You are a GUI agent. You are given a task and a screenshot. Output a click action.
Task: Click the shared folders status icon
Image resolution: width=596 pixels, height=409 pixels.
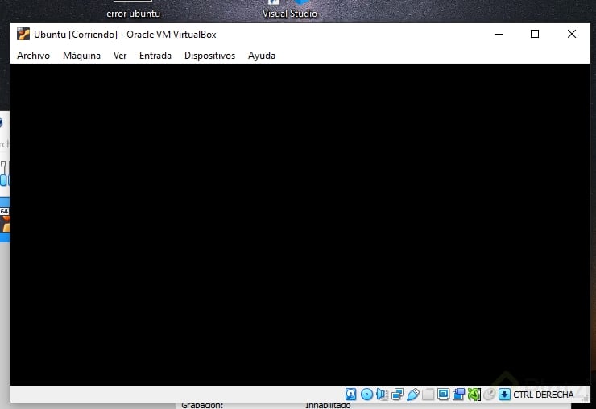tap(428, 395)
